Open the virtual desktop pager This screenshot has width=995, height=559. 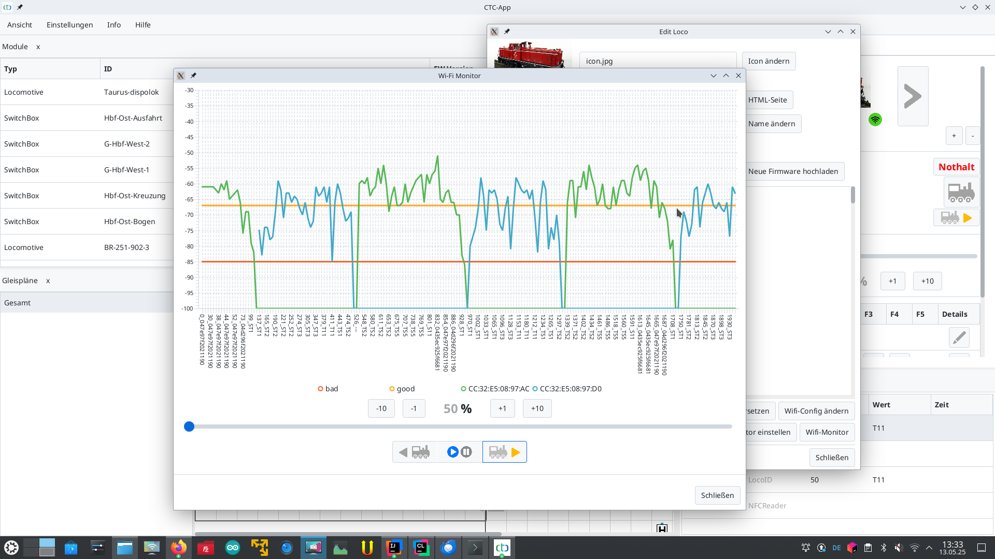click(39, 548)
